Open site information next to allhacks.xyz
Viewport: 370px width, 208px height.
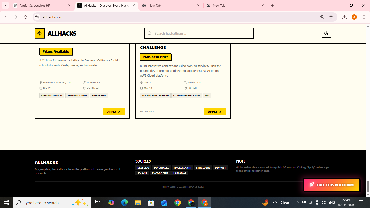tap(37, 17)
